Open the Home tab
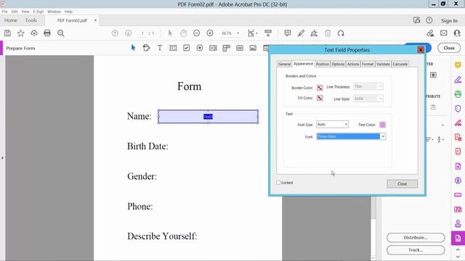The width and height of the screenshot is (465, 261). [x=11, y=20]
